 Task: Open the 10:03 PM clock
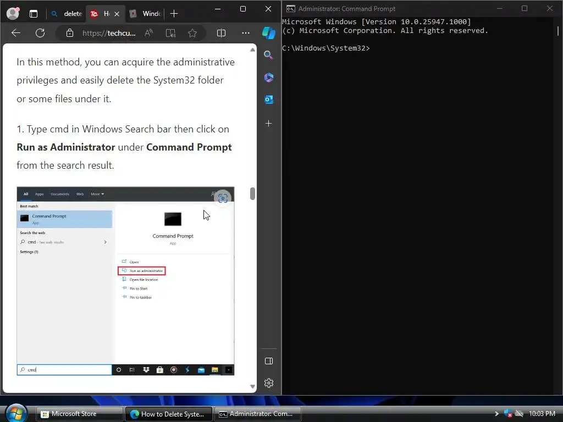tap(542, 414)
